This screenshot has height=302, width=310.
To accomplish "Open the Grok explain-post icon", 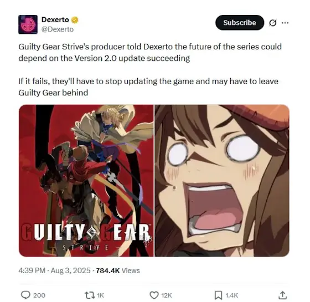I will pyautogui.click(x=272, y=23).
